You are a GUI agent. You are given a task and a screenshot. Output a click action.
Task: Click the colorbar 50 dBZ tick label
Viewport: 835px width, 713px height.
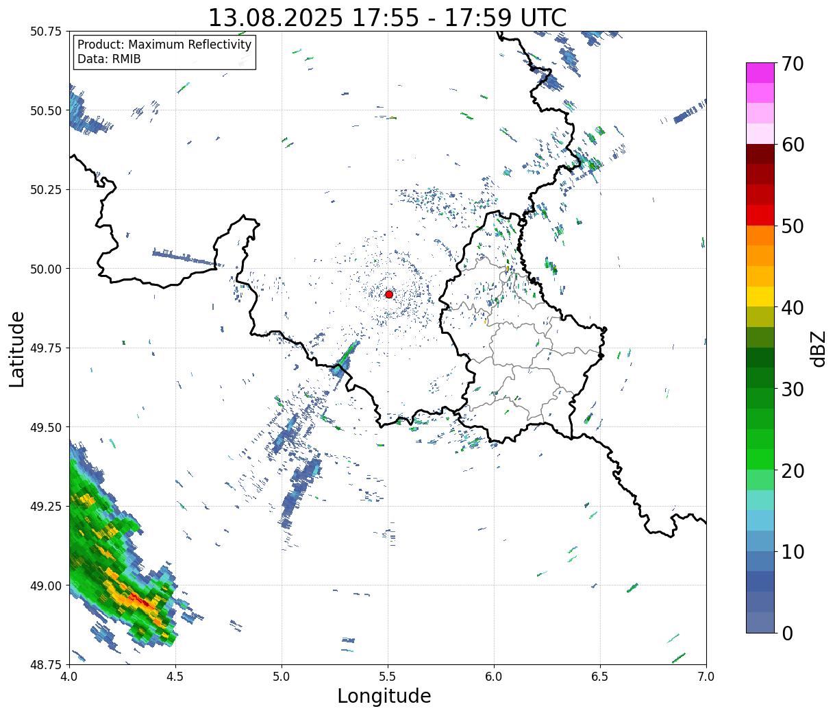coord(793,226)
